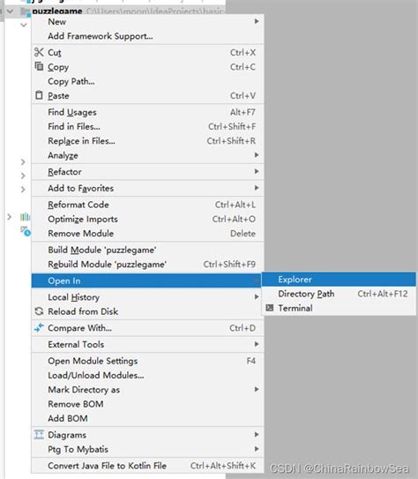Click the puzzlegame module folder icon

[x=25, y=11]
